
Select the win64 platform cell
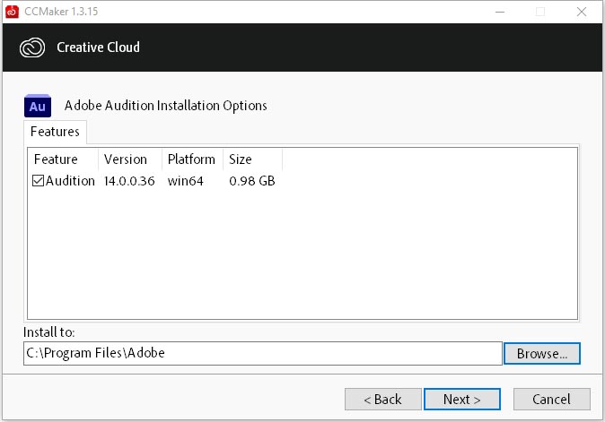pyautogui.click(x=187, y=181)
